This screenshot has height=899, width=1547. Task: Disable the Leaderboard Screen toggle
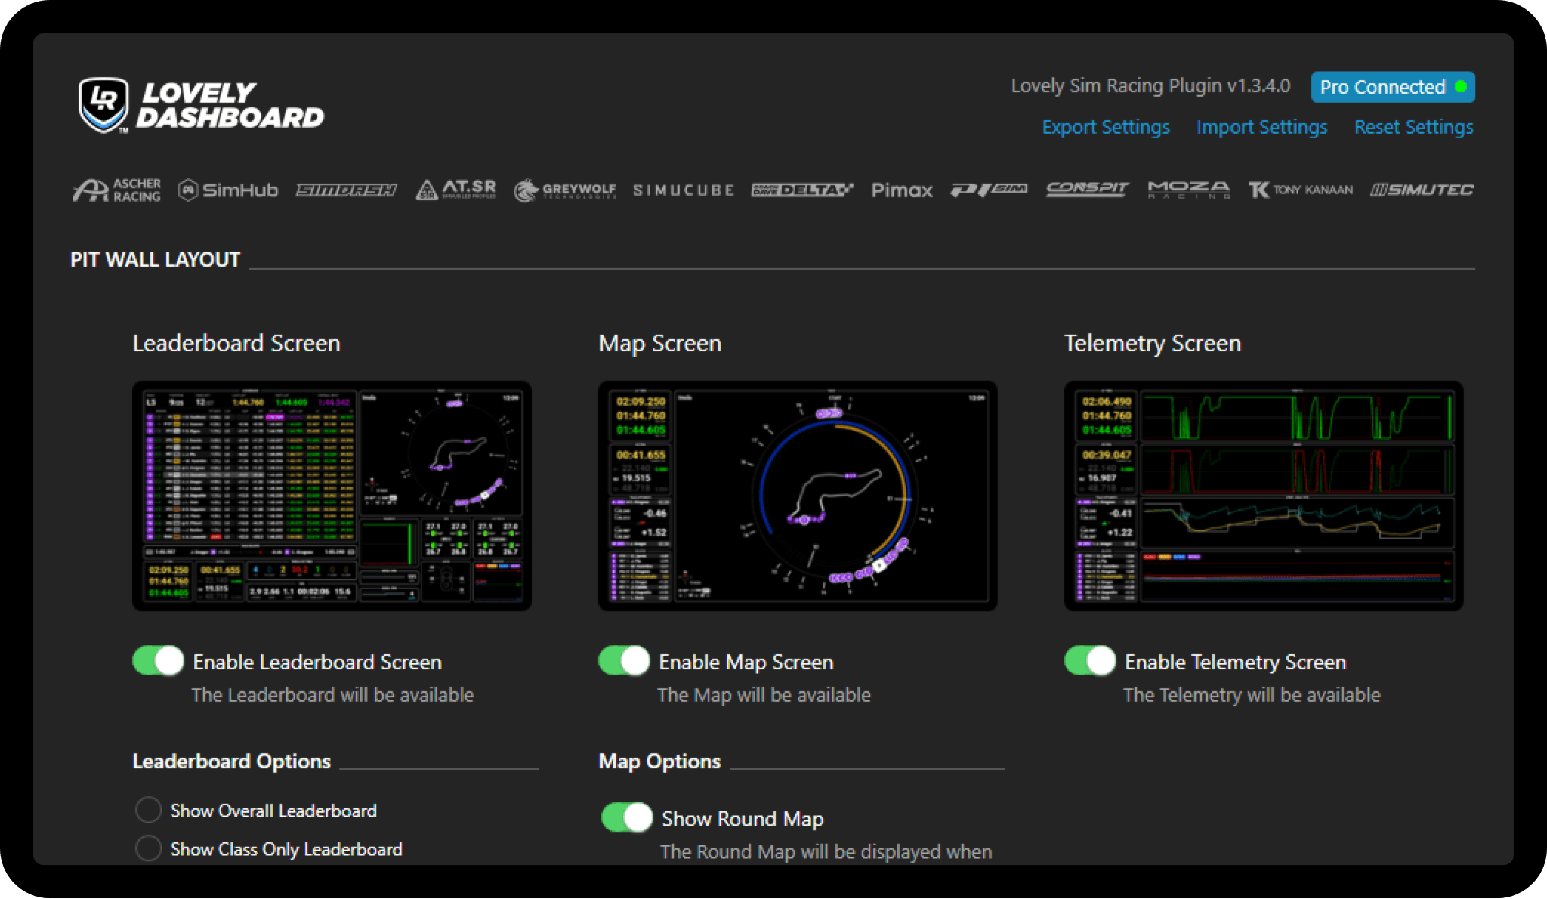[x=159, y=661]
